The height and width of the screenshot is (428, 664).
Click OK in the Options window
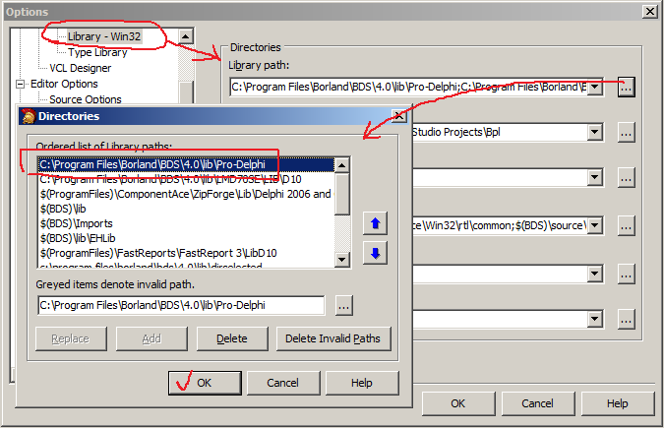click(458, 403)
